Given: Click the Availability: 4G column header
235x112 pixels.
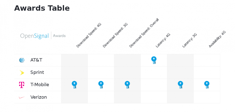Looking at the screenshot, I should [x=217, y=39].
